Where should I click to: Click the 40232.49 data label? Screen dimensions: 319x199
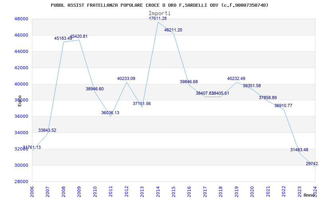(236, 78)
